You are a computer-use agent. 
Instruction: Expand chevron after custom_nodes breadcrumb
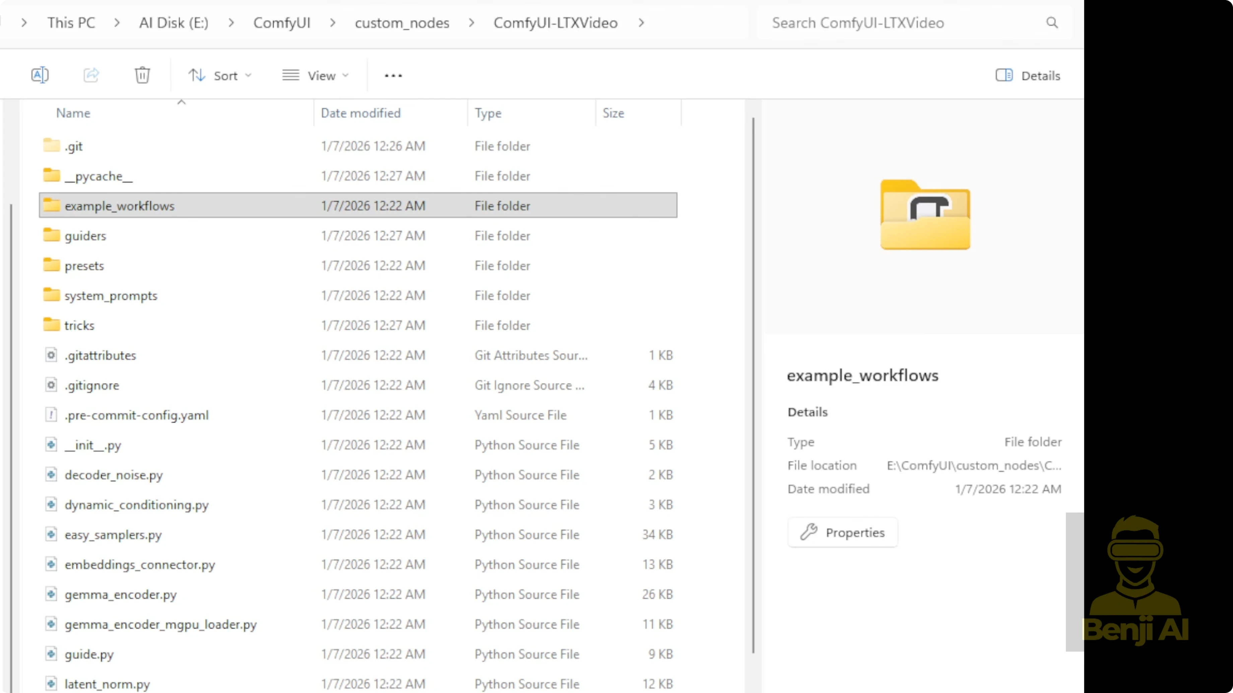(471, 22)
